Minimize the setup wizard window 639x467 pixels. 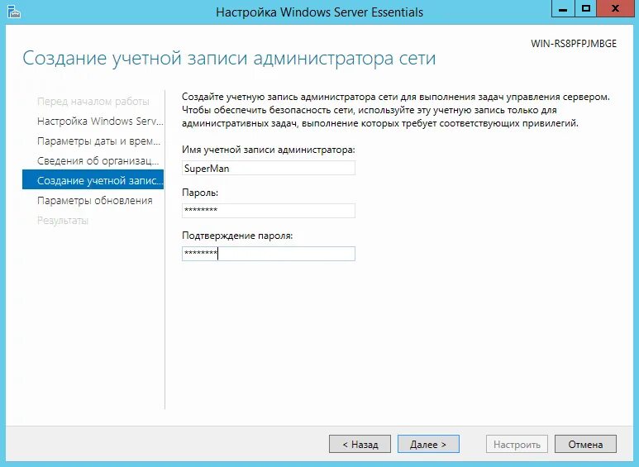[563, 9]
